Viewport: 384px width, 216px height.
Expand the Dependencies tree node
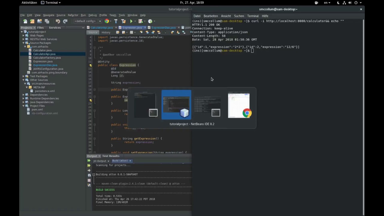tap(23, 95)
